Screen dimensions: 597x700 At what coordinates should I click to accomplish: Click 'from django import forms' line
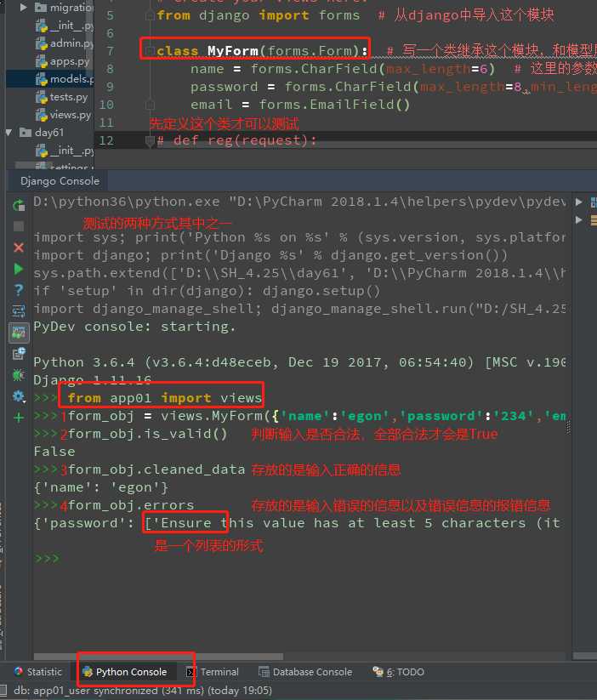click(258, 15)
